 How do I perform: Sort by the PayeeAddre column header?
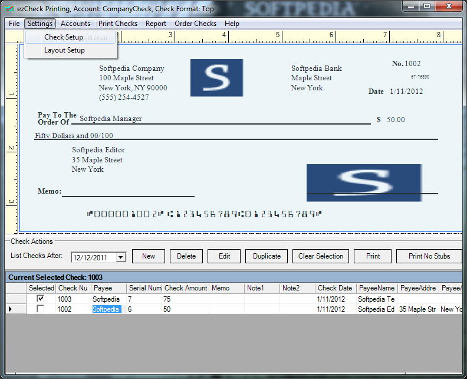[418, 288]
